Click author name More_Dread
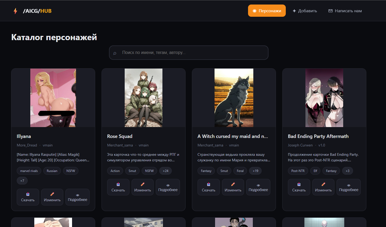Viewport: 386px width, 227px height. [x=27, y=145]
